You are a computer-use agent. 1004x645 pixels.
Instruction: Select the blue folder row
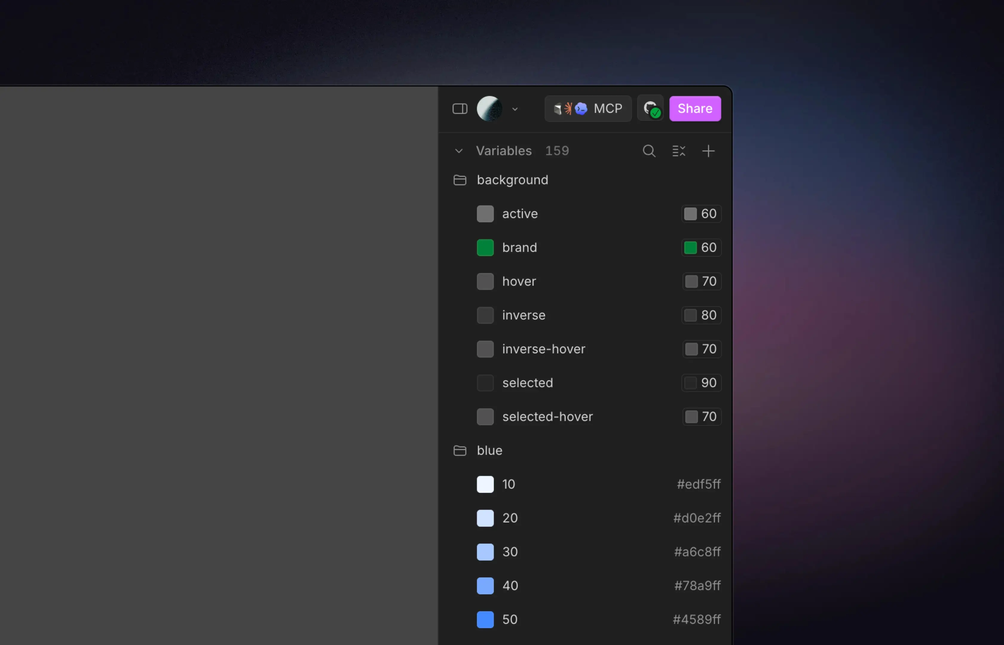(x=585, y=451)
